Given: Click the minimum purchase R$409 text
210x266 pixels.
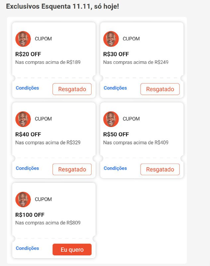Looking at the screenshot, I should click(x=136, y=143).
